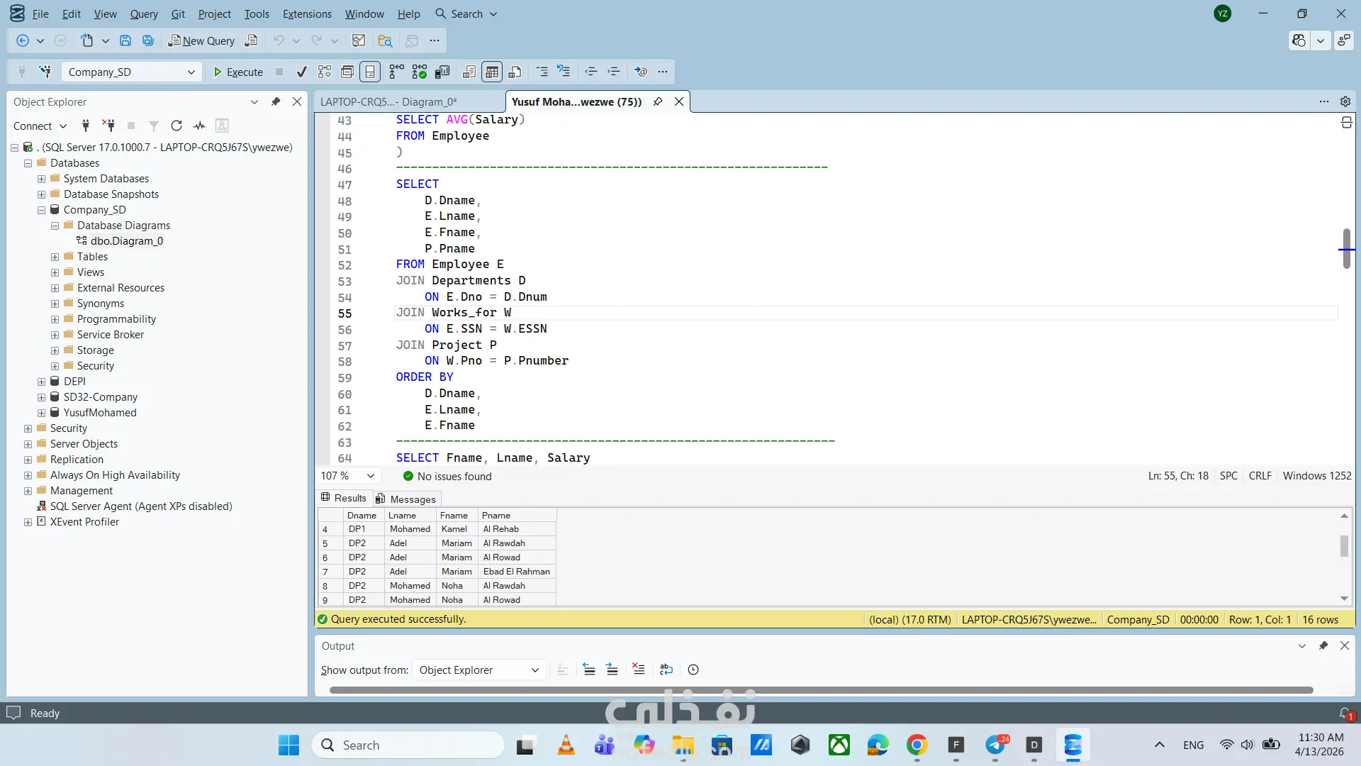Pin the Object Explorer panel
Image resolution: width=1361 pixels, height=766 pixels.
(x=276, y=101)
